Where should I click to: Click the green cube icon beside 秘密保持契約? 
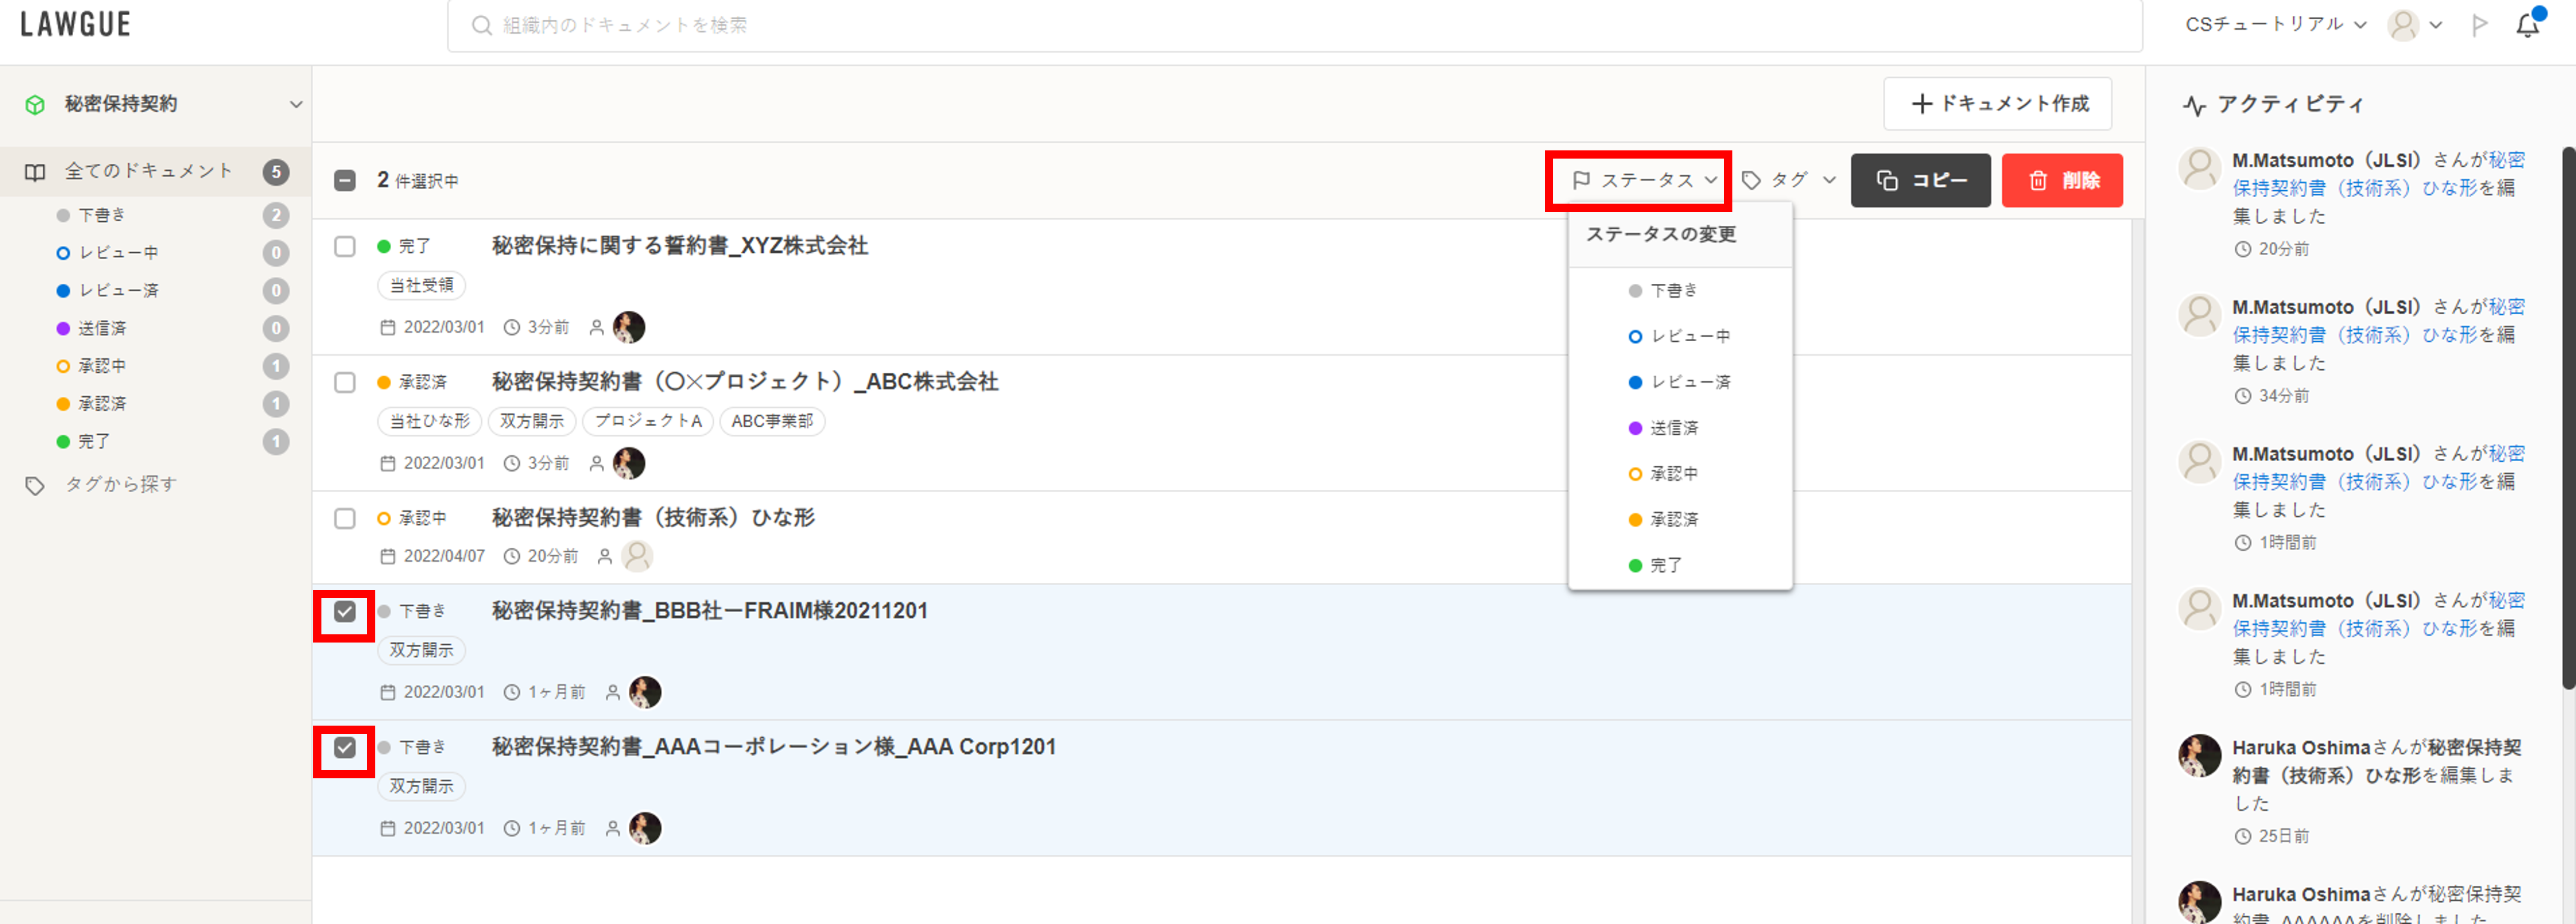click(35, 105)
